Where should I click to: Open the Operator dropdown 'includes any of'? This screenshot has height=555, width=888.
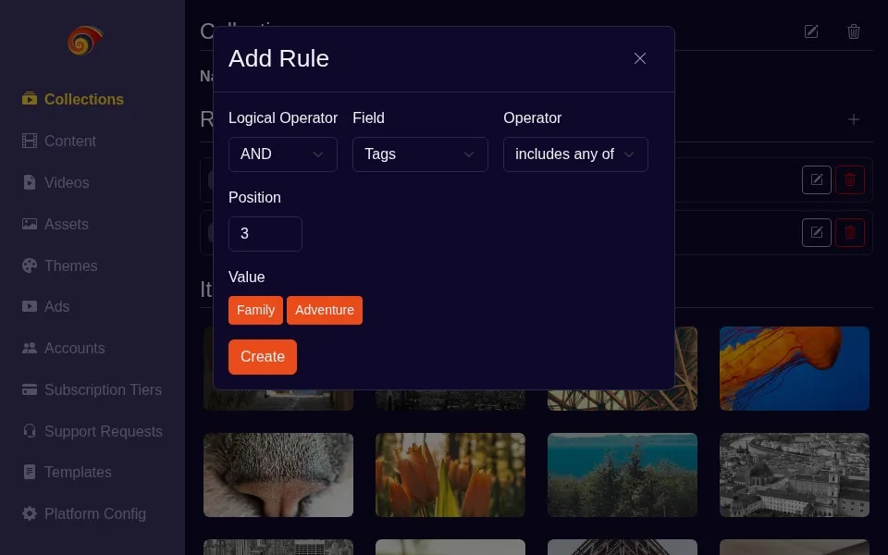click(x=575, y=154)
